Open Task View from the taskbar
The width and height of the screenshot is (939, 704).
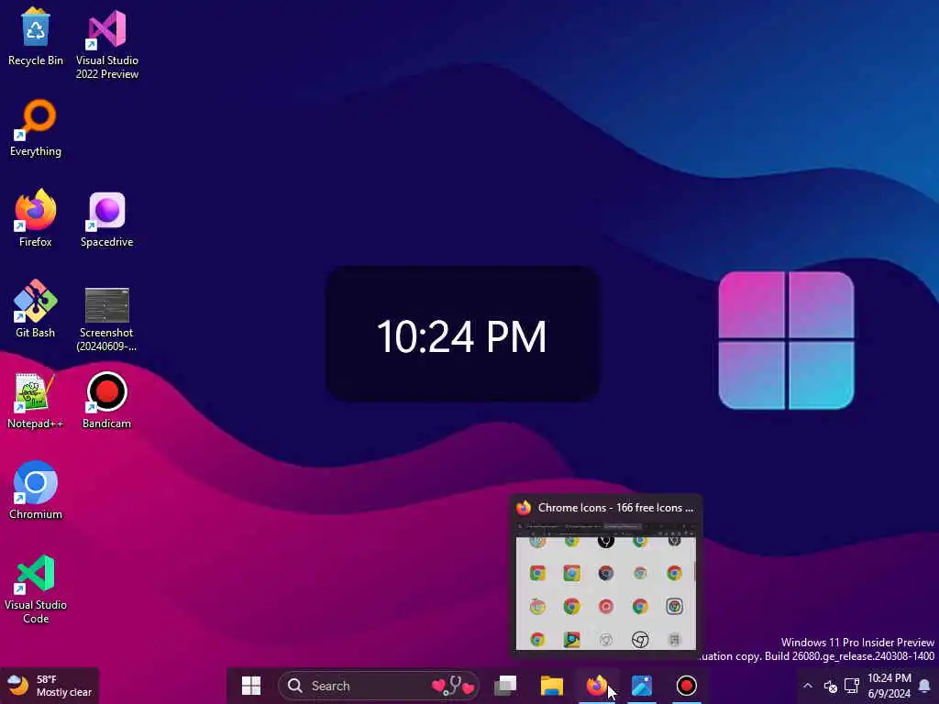[x=505, y=686]
